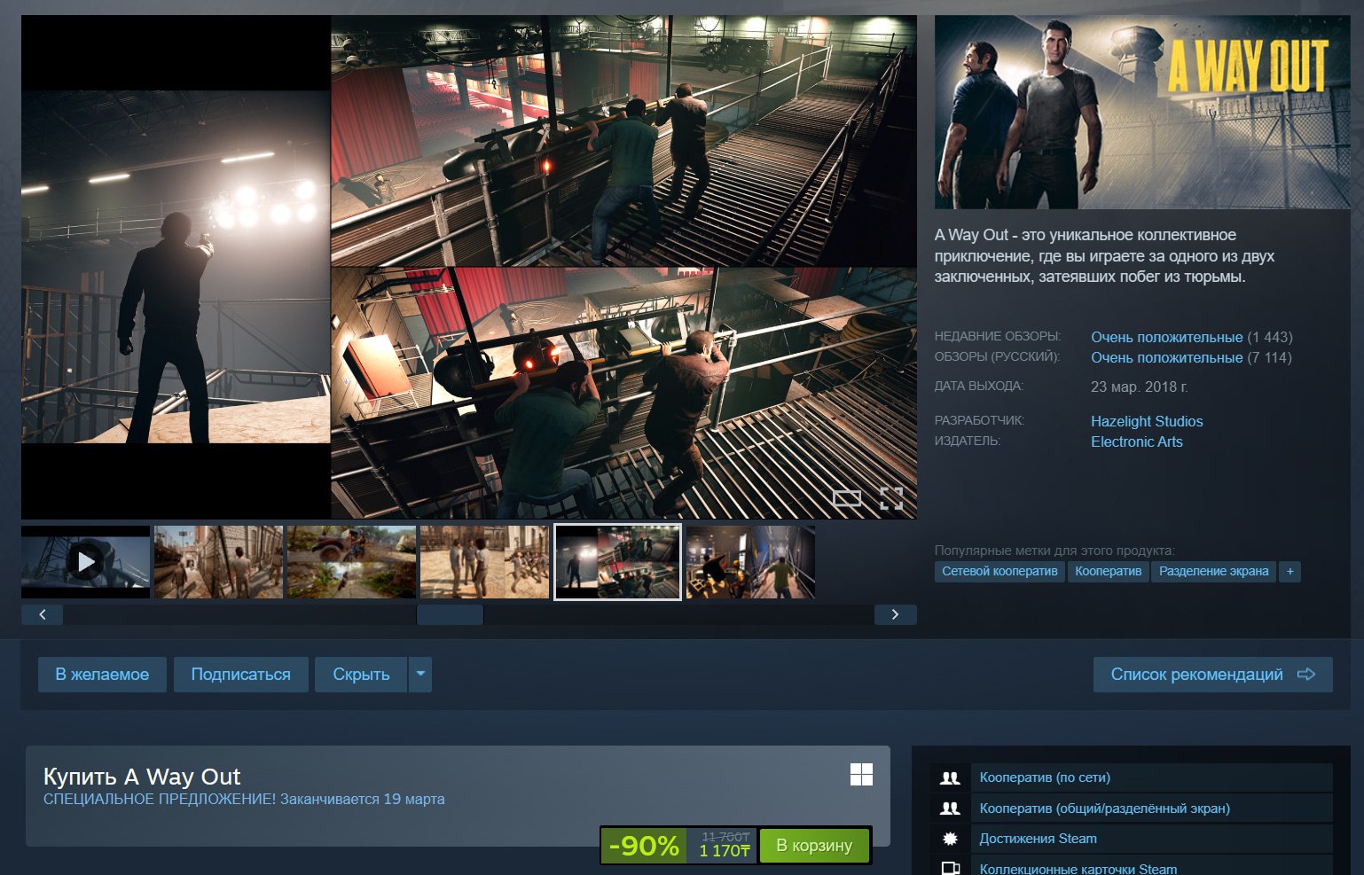Image resolution: width=1364 pixels, height=875 pixels.
Task: Click the Steam achievements star icon
Action: click(950, 839)
